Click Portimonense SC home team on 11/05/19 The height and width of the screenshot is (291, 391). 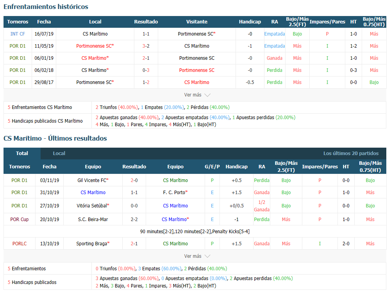point(95,46)
